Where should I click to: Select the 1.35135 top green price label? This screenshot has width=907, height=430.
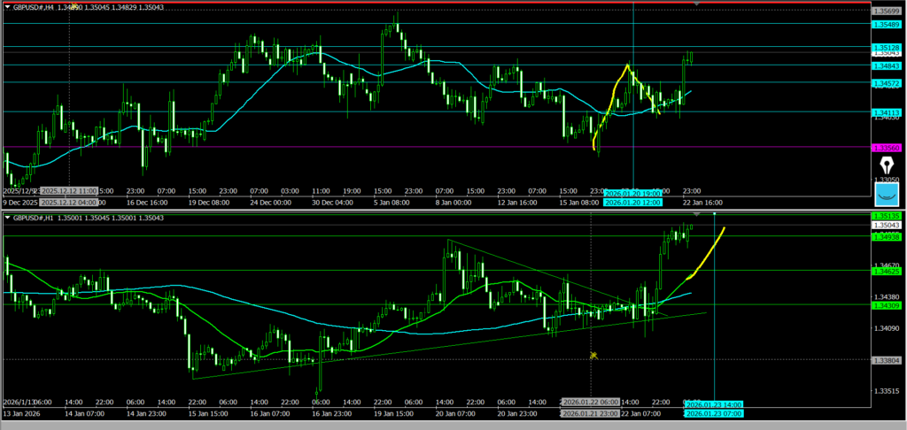pyautogui.click(x=886, y=215)
